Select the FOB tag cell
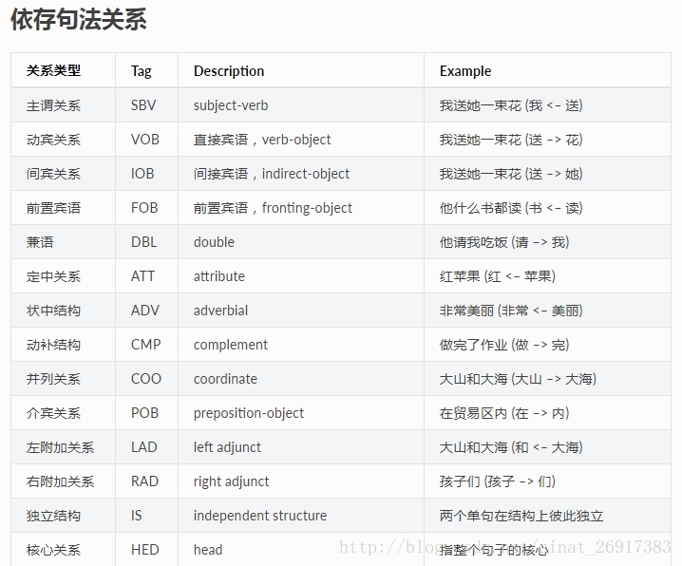682x566 pixels. point(144,208)
